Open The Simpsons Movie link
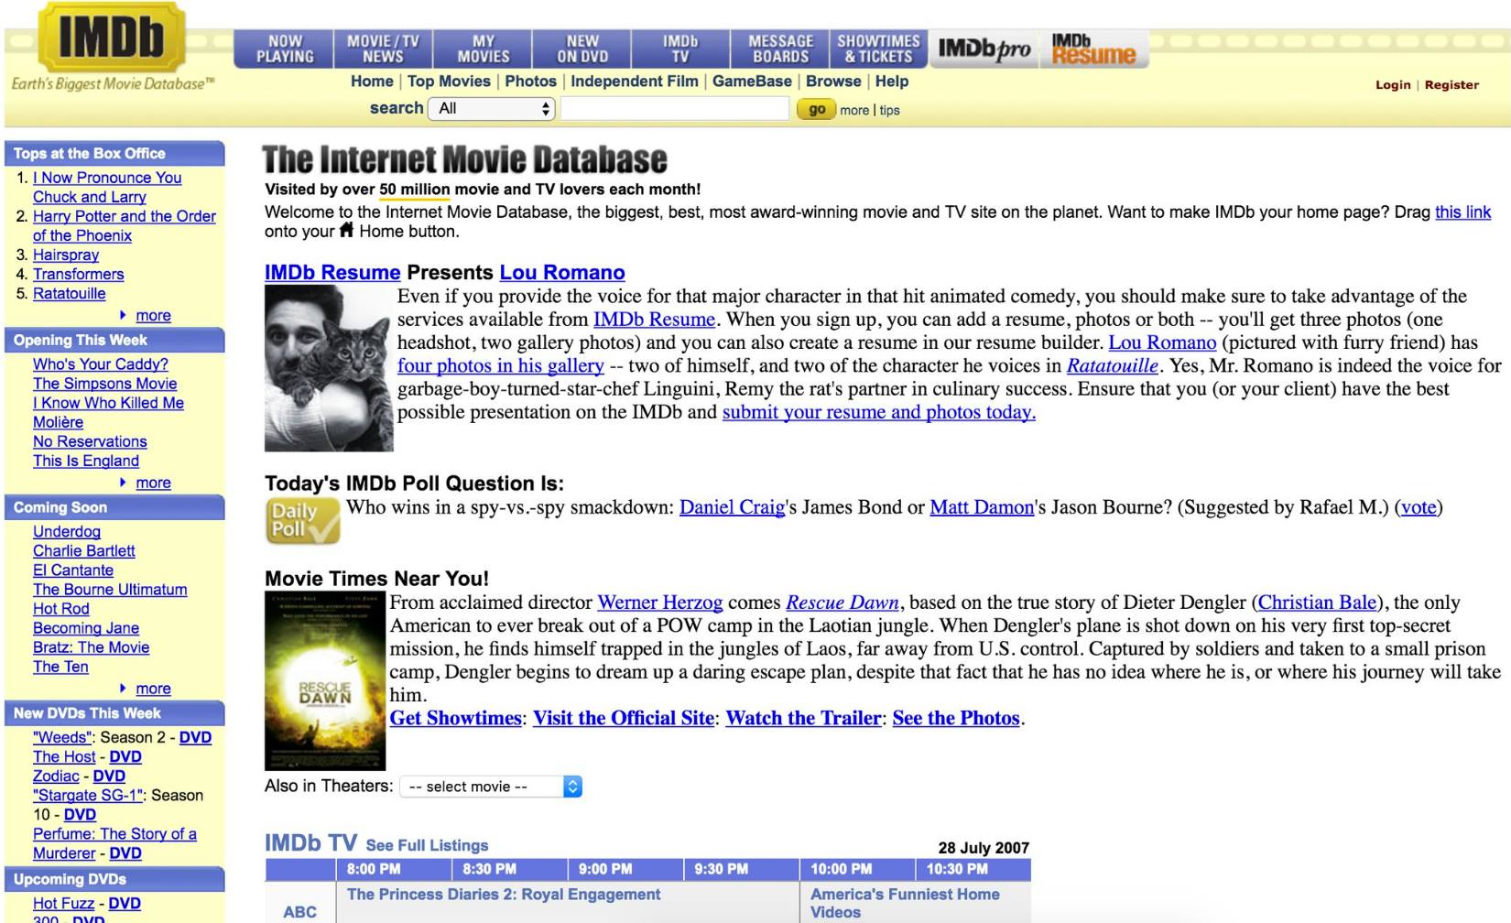This screenshot has width=1511, height=923. [x=105, y=384]
